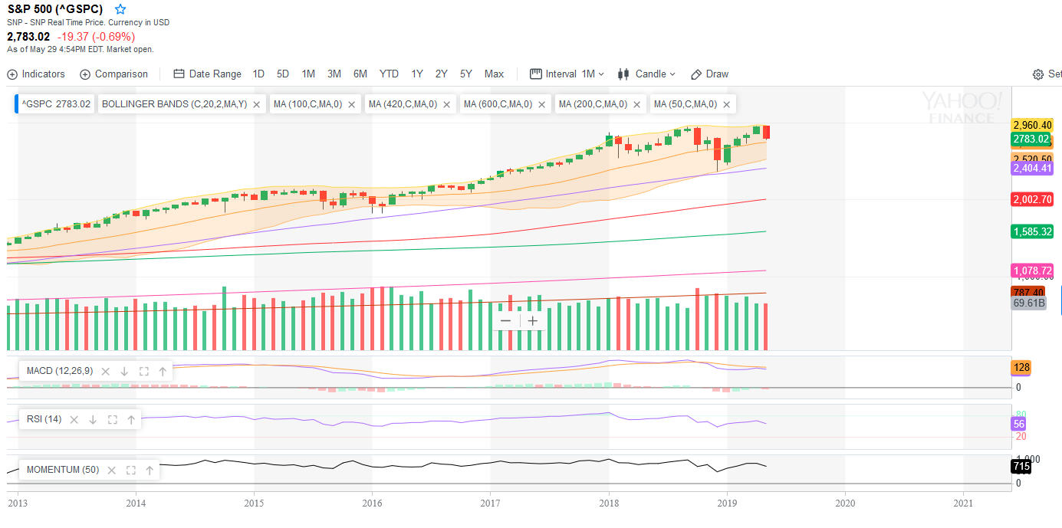
Task: Open the Indicators menu
Action: point(36,74)
